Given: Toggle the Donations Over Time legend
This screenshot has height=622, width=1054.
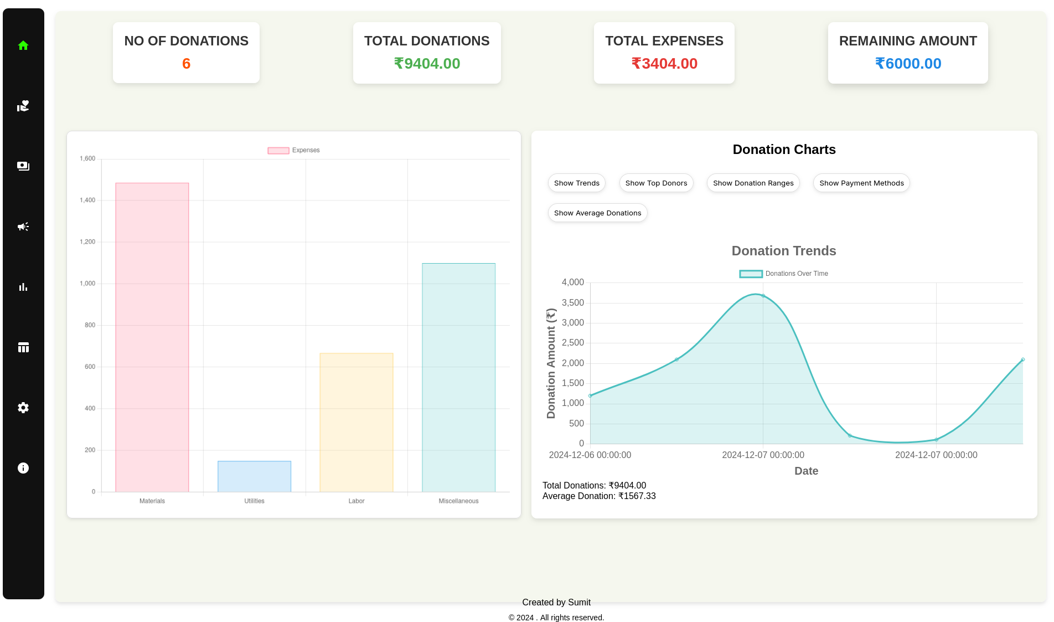Looking at the screenshot, I should [784, 274].
